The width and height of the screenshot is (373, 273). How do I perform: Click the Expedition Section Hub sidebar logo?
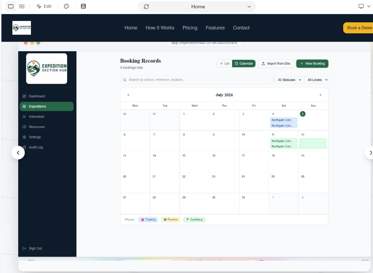(47, 68)
